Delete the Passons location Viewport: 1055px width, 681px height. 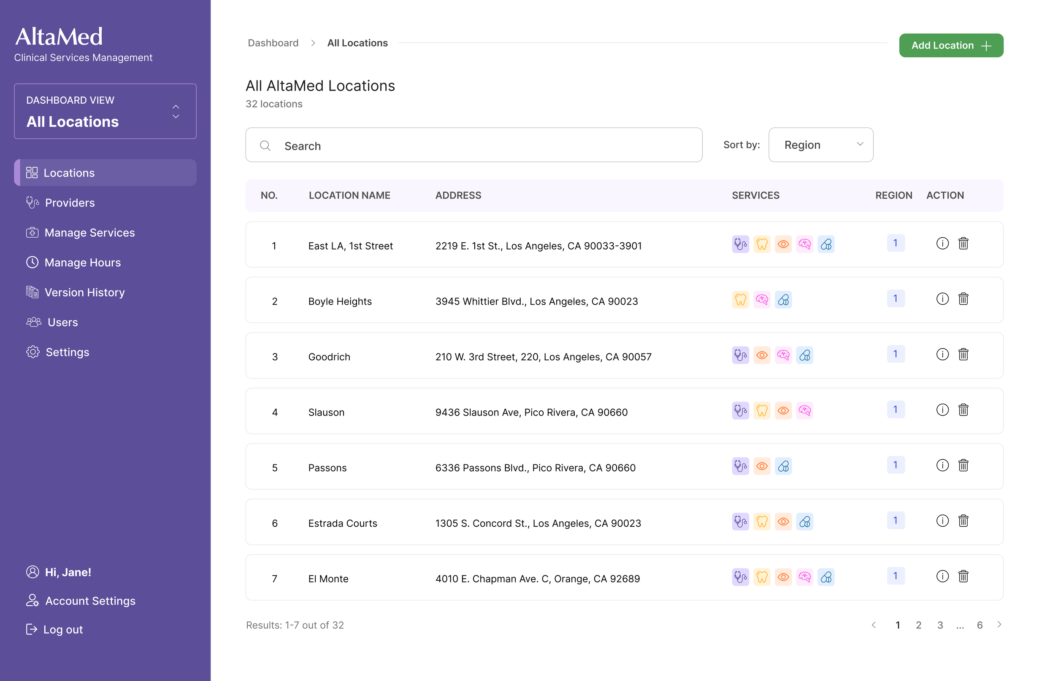point(963,465)
